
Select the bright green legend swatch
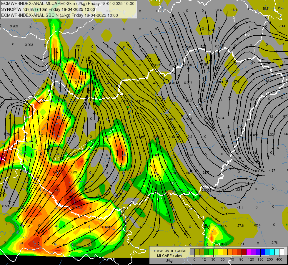click(x=211, y=252)
